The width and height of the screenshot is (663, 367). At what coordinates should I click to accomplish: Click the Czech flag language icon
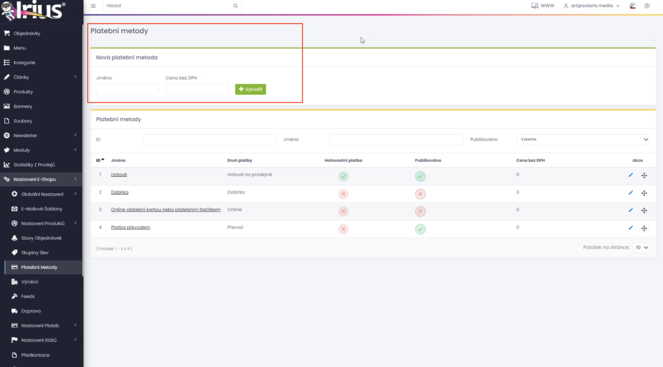[633, 6]
